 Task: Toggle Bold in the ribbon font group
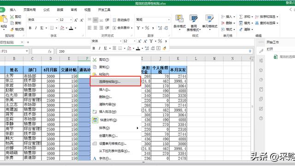[30, 28]
